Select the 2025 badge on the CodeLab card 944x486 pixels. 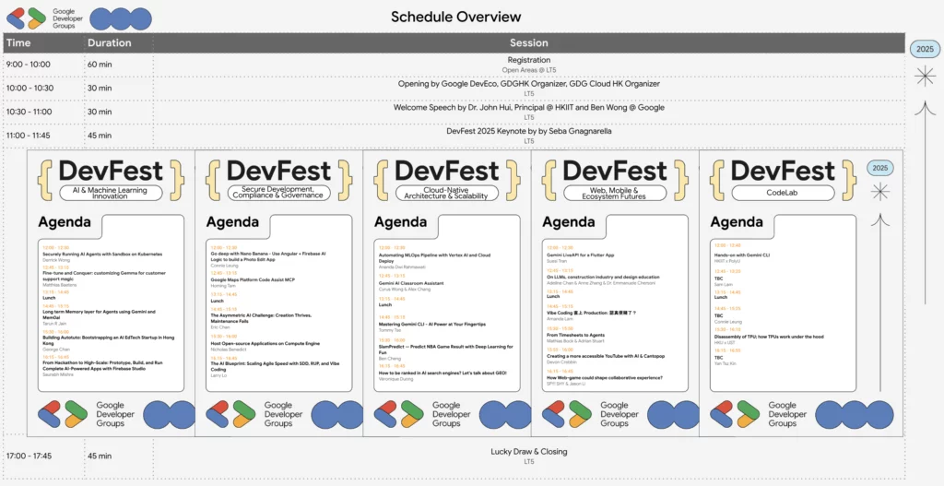[880, 168]
